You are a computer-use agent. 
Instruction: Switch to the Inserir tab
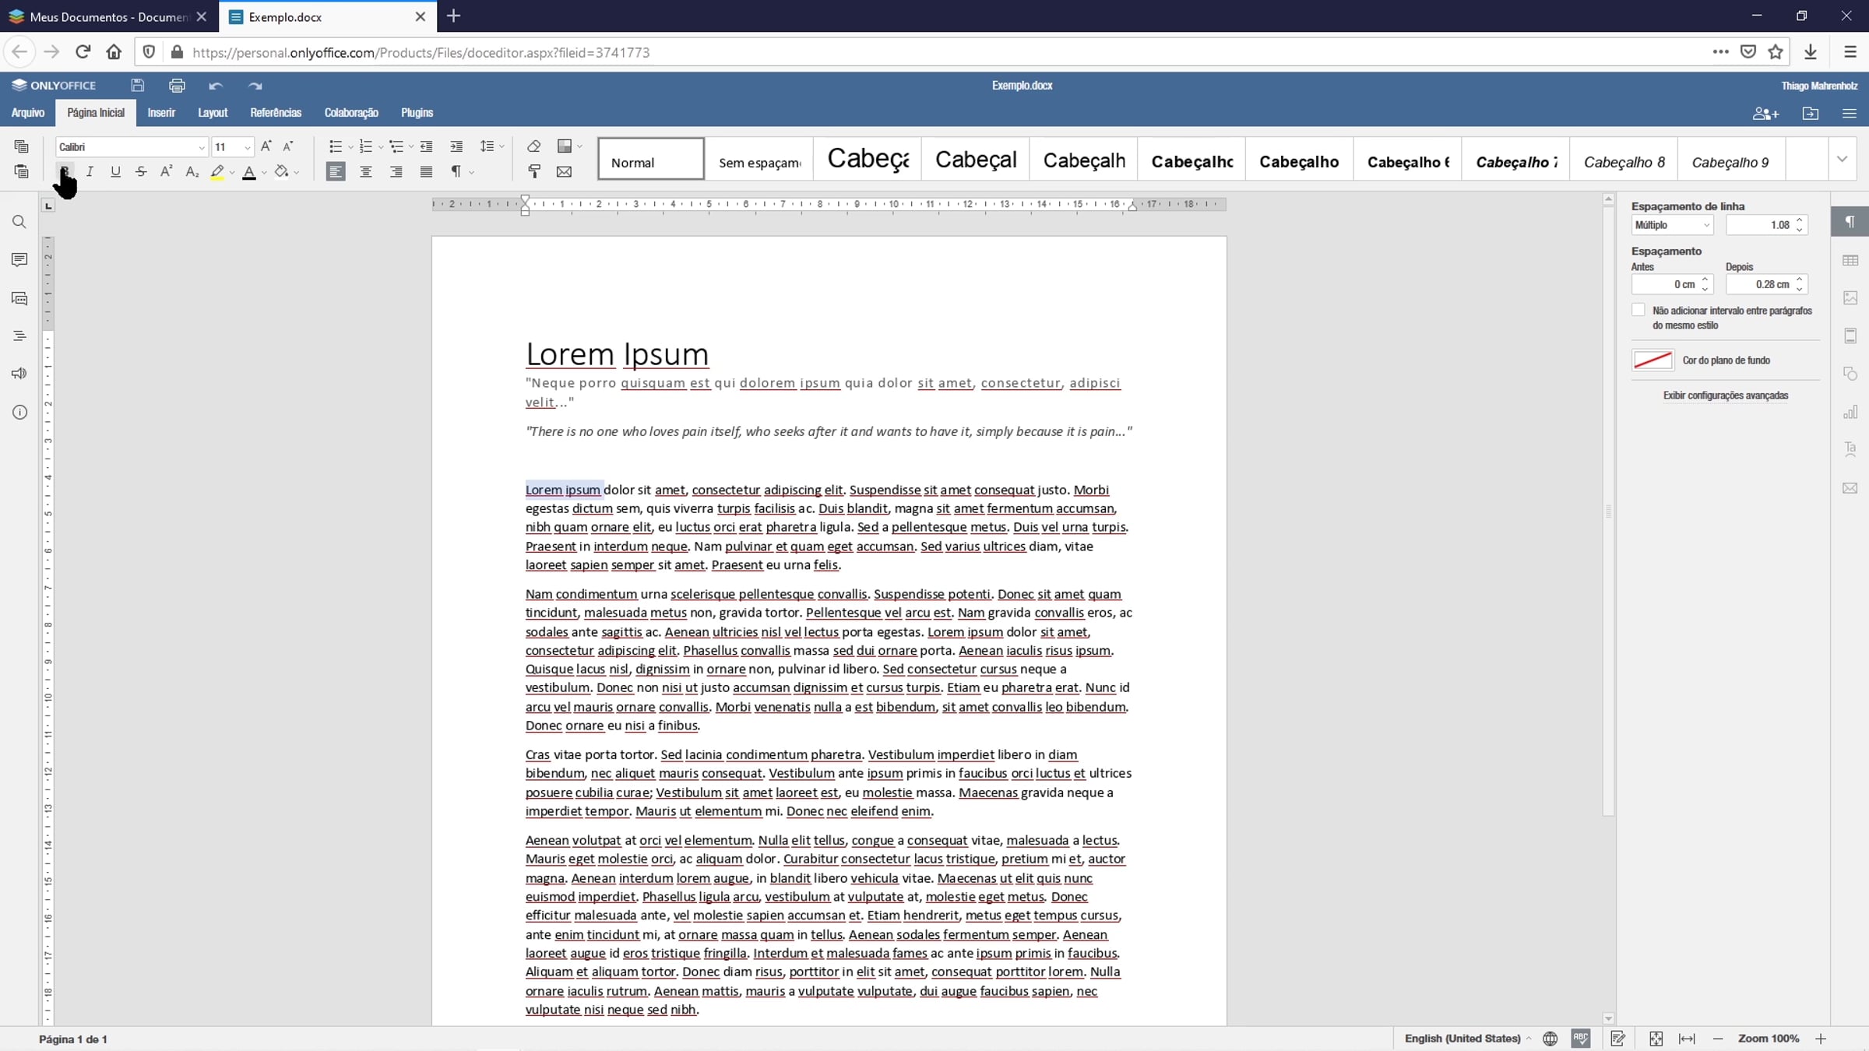pos(161,113)
